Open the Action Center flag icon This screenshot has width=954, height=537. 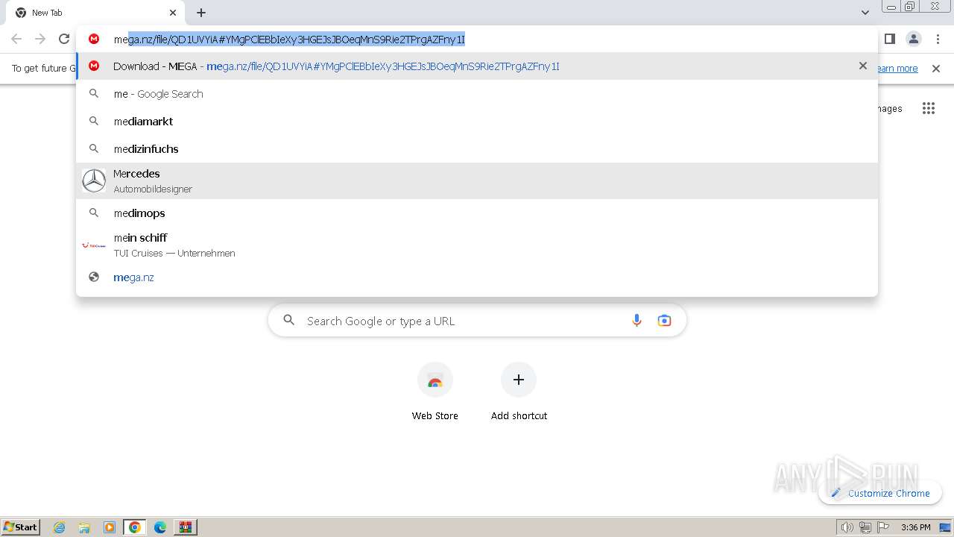pyautogui.click(x=883, y=527)
